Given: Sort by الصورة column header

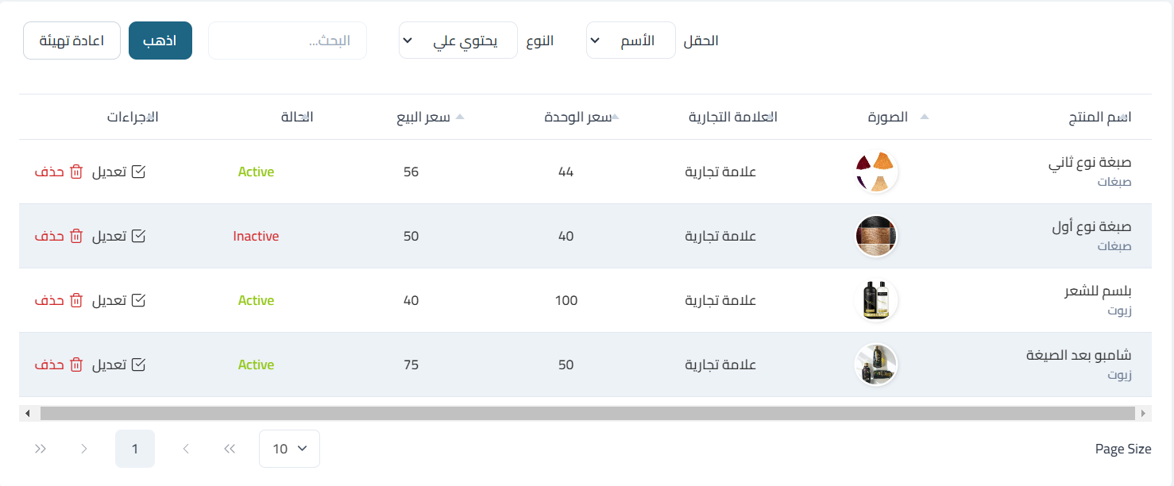Looking at the screenshot, I should click(888, 118).
